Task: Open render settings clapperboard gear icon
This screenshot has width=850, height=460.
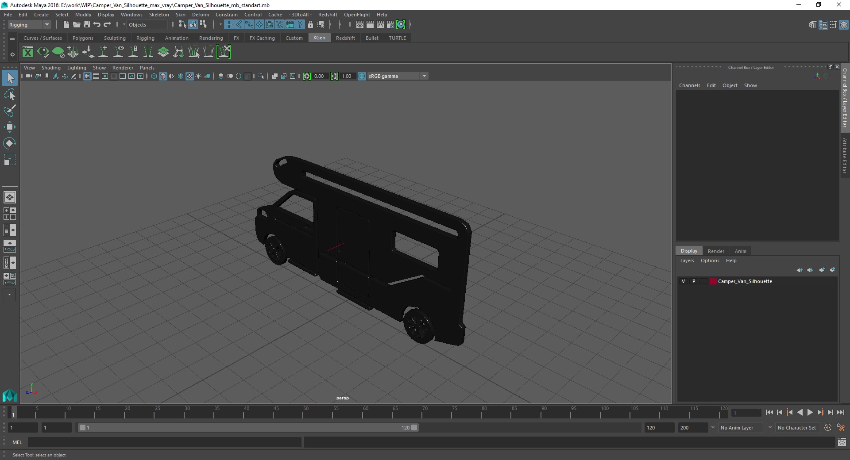Action: click(x=390, y=25)
